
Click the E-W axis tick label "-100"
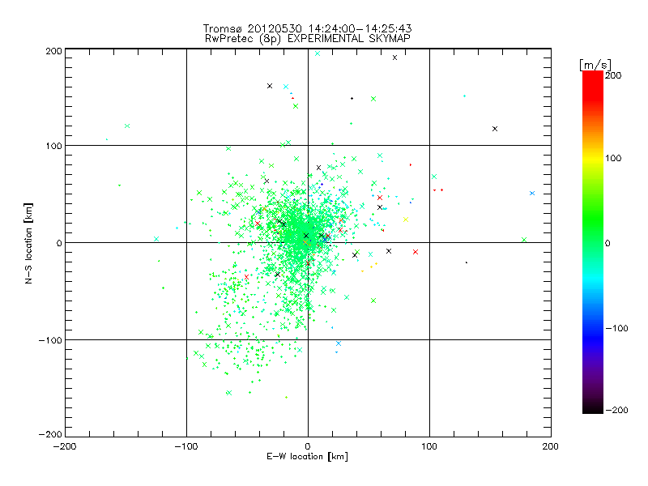[186, 447]
